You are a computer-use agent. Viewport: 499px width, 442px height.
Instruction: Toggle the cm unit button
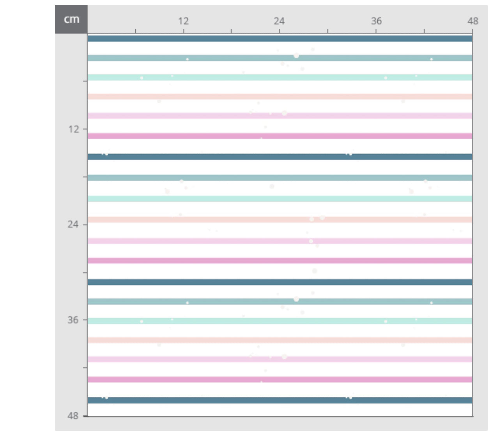[x=71, y=19]
